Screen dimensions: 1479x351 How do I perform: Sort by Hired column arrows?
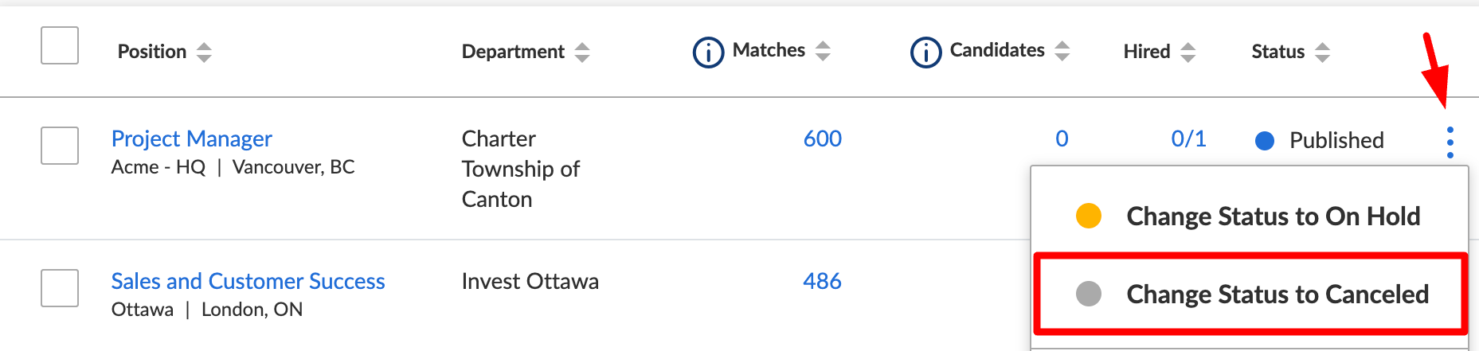click(x=1188, y=53)
